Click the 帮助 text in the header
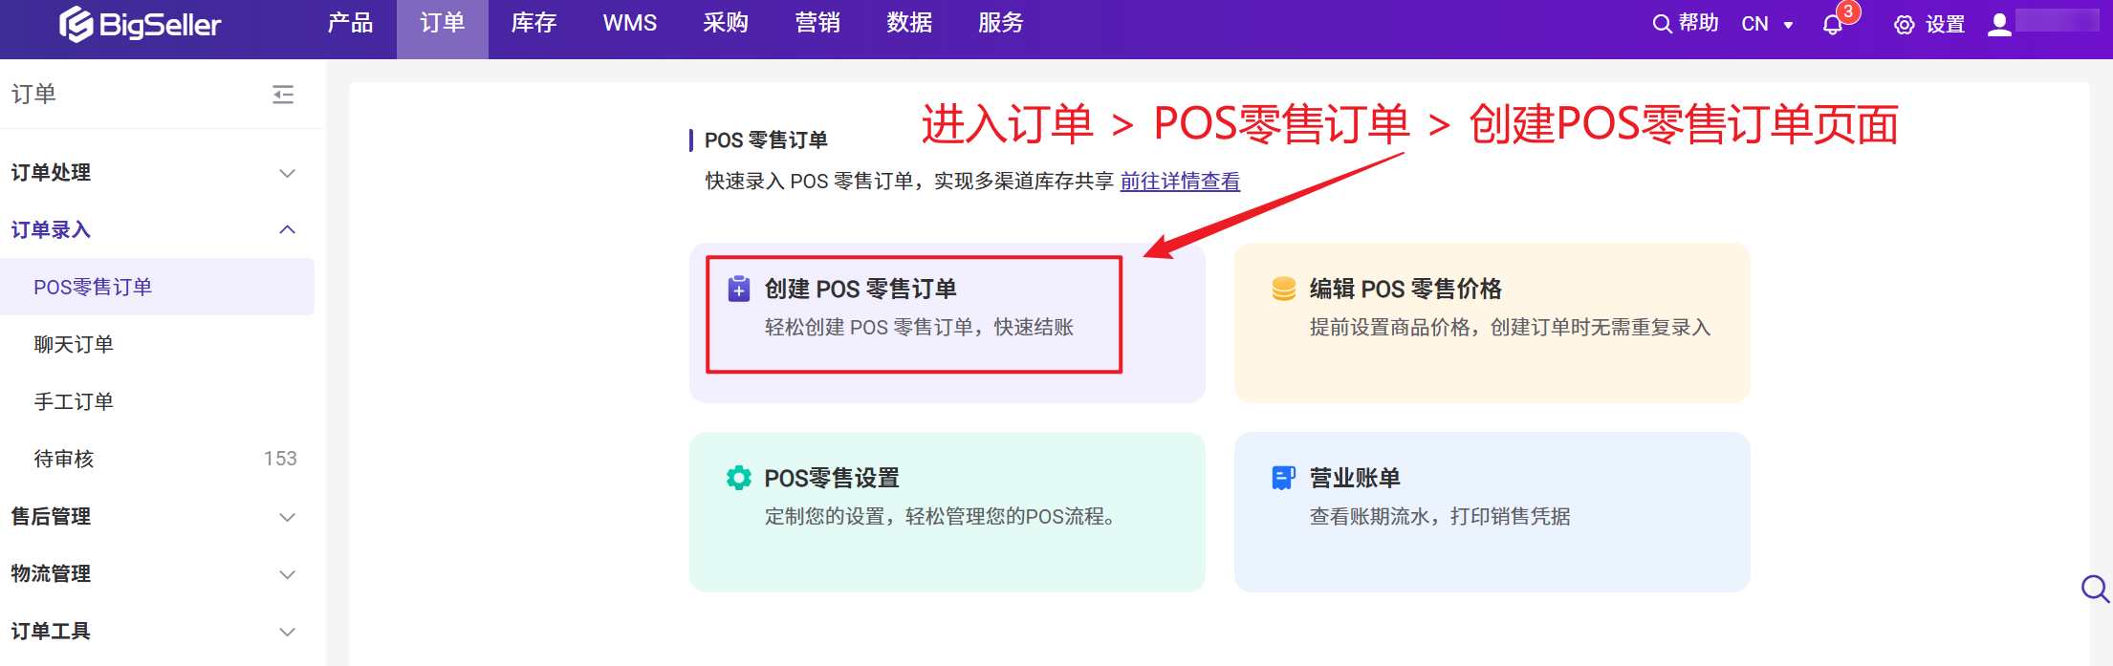Screen dimensions: 2113x666 [x=1699, y=24]
